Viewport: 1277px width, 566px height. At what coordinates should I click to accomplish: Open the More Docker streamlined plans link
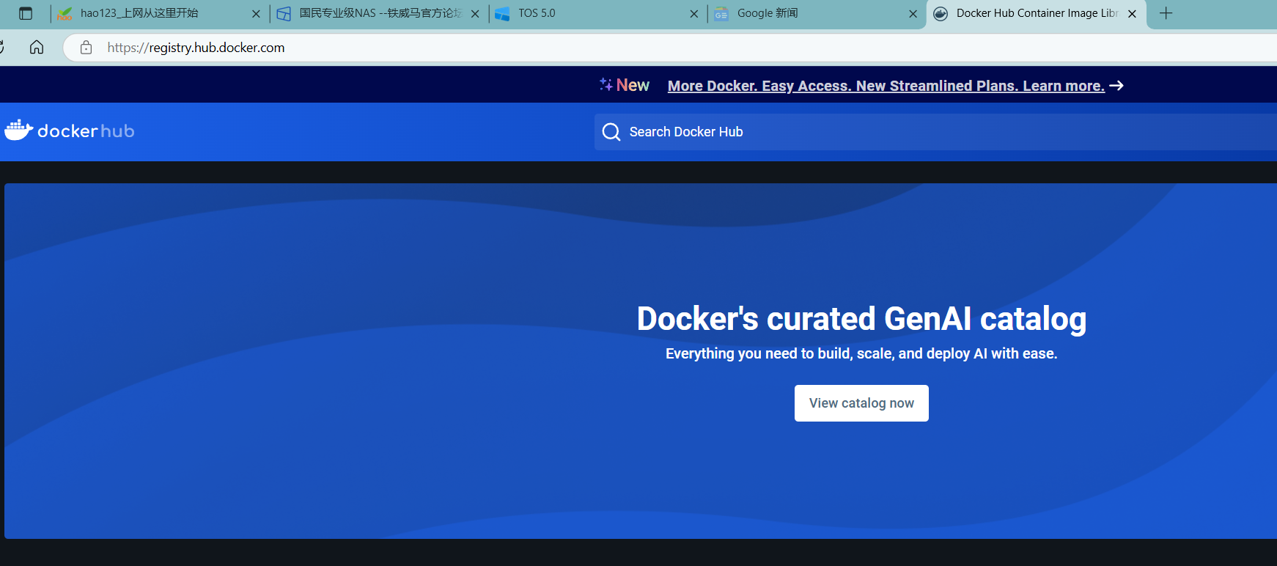pyautogui.click(x=886, y=86)
